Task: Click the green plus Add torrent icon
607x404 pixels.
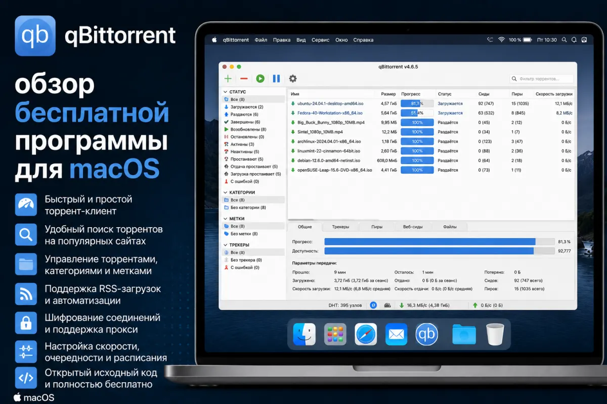Action: [228, 79]
